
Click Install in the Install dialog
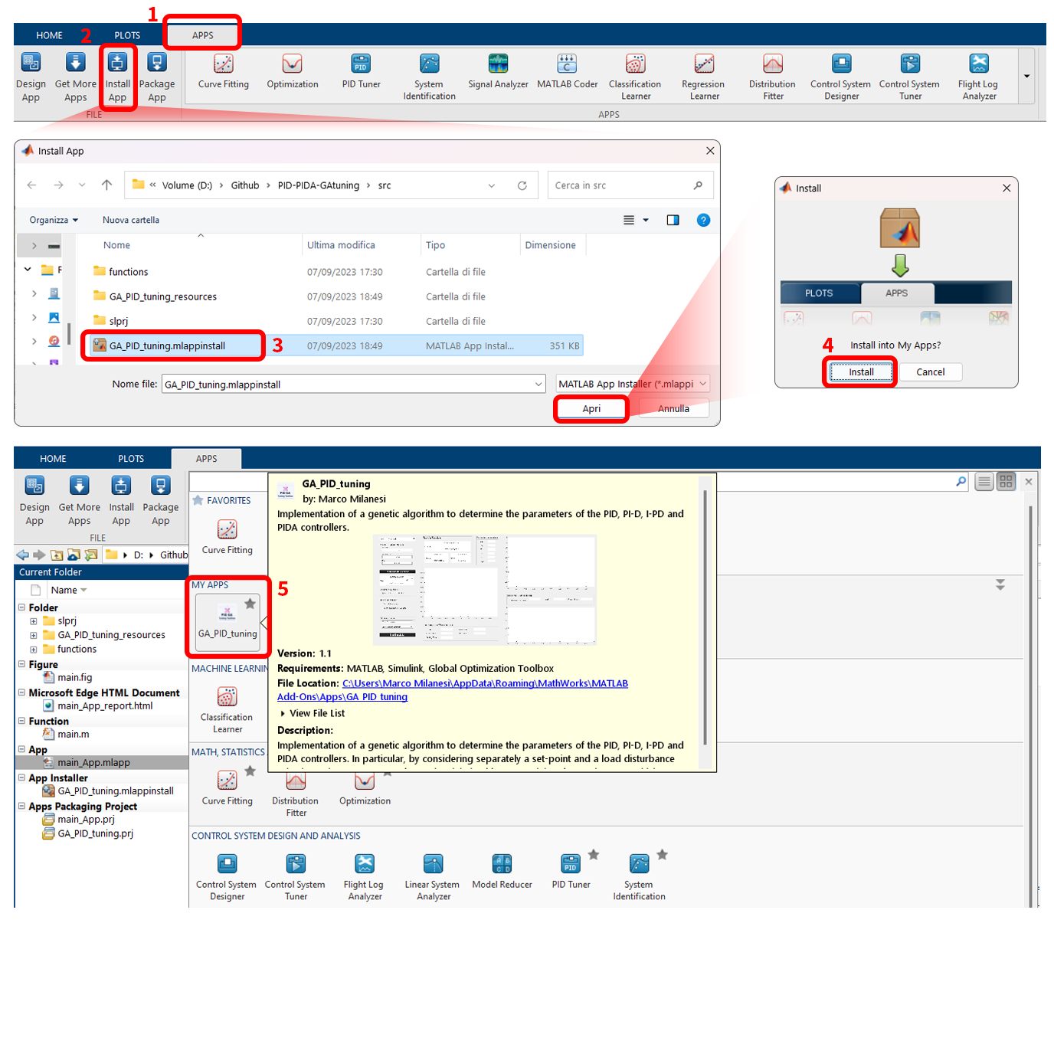(x=859, y=372)
